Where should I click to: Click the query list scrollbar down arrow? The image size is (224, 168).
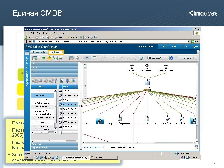[55, 129]
